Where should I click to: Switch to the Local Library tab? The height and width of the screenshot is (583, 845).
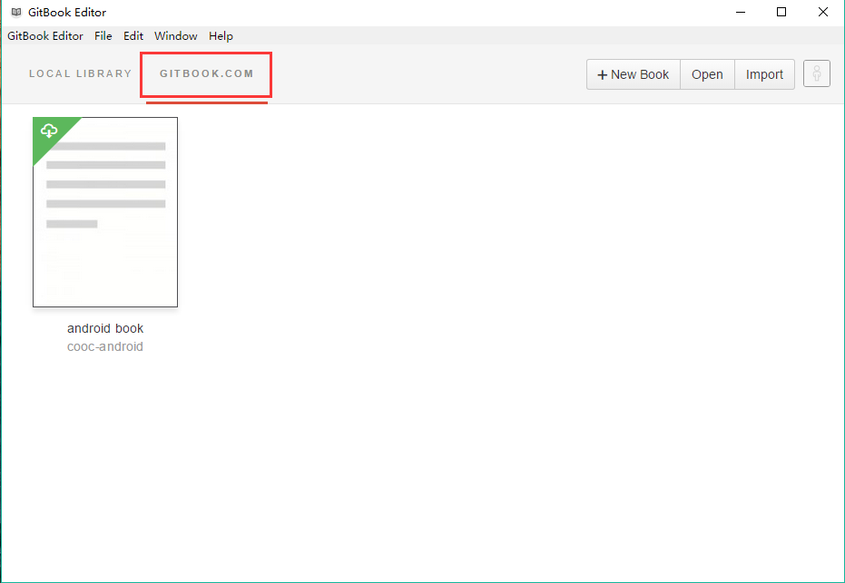pos(80,73)
